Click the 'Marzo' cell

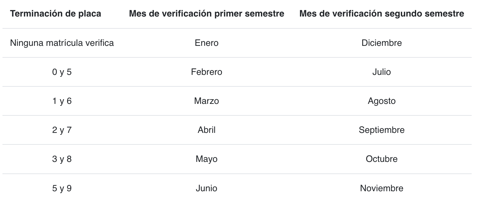(207, 101)
